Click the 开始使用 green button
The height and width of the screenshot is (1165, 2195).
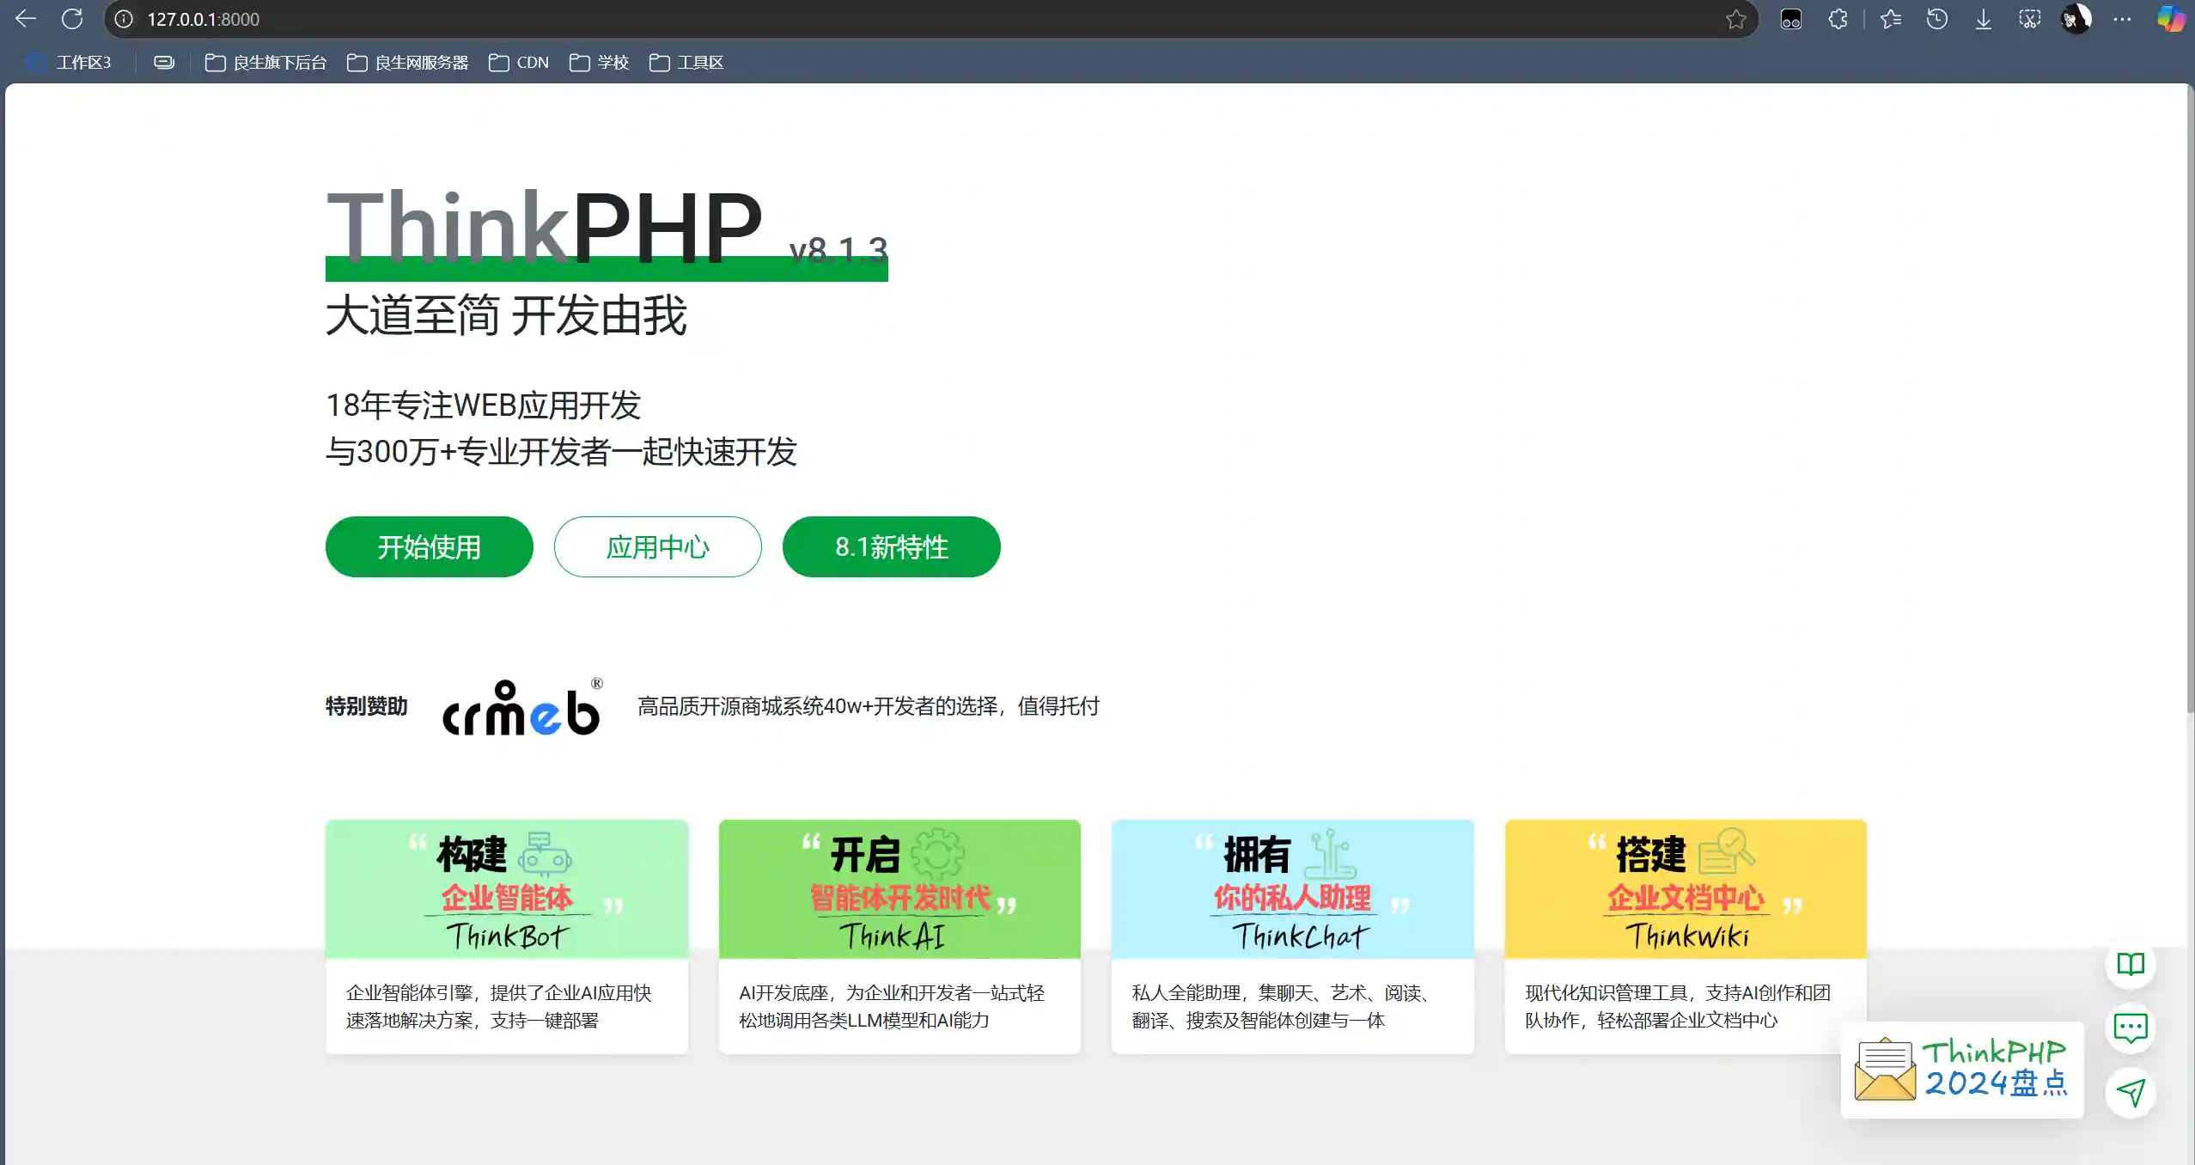click(428, 546)
